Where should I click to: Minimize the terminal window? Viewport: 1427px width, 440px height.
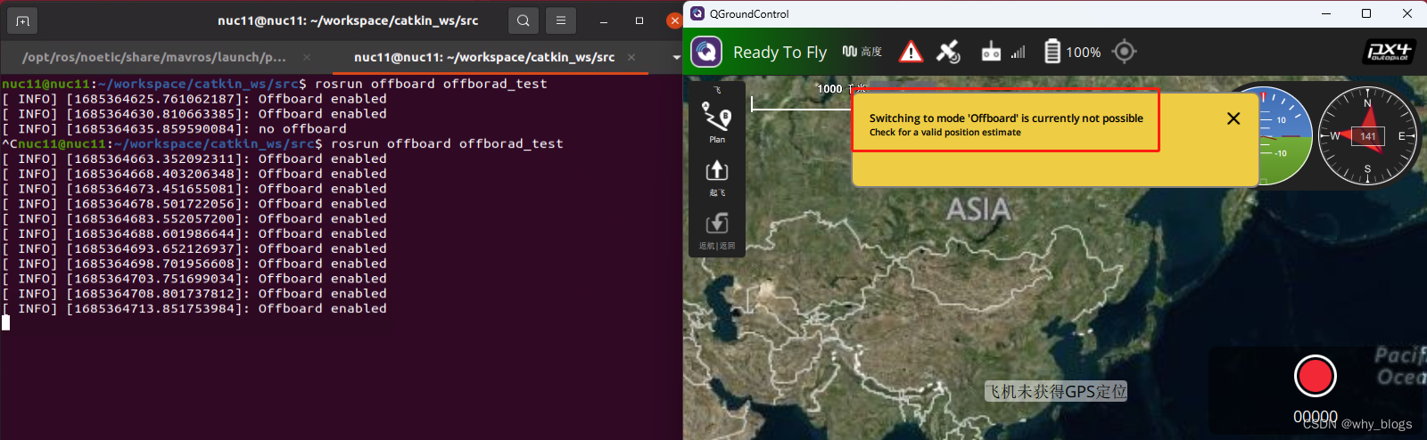pos(606,20)
